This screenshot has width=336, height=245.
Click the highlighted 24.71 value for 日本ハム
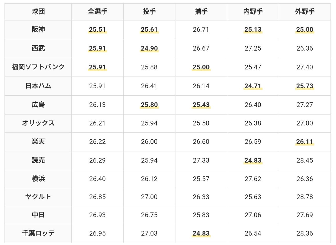coord(253,86)
